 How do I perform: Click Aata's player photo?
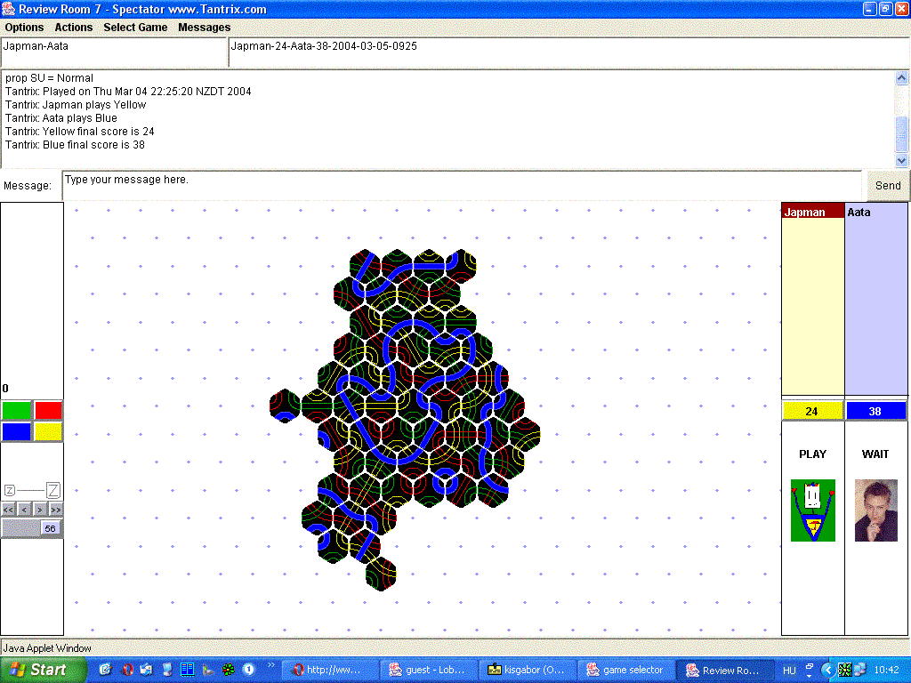(x=875, y=510)
